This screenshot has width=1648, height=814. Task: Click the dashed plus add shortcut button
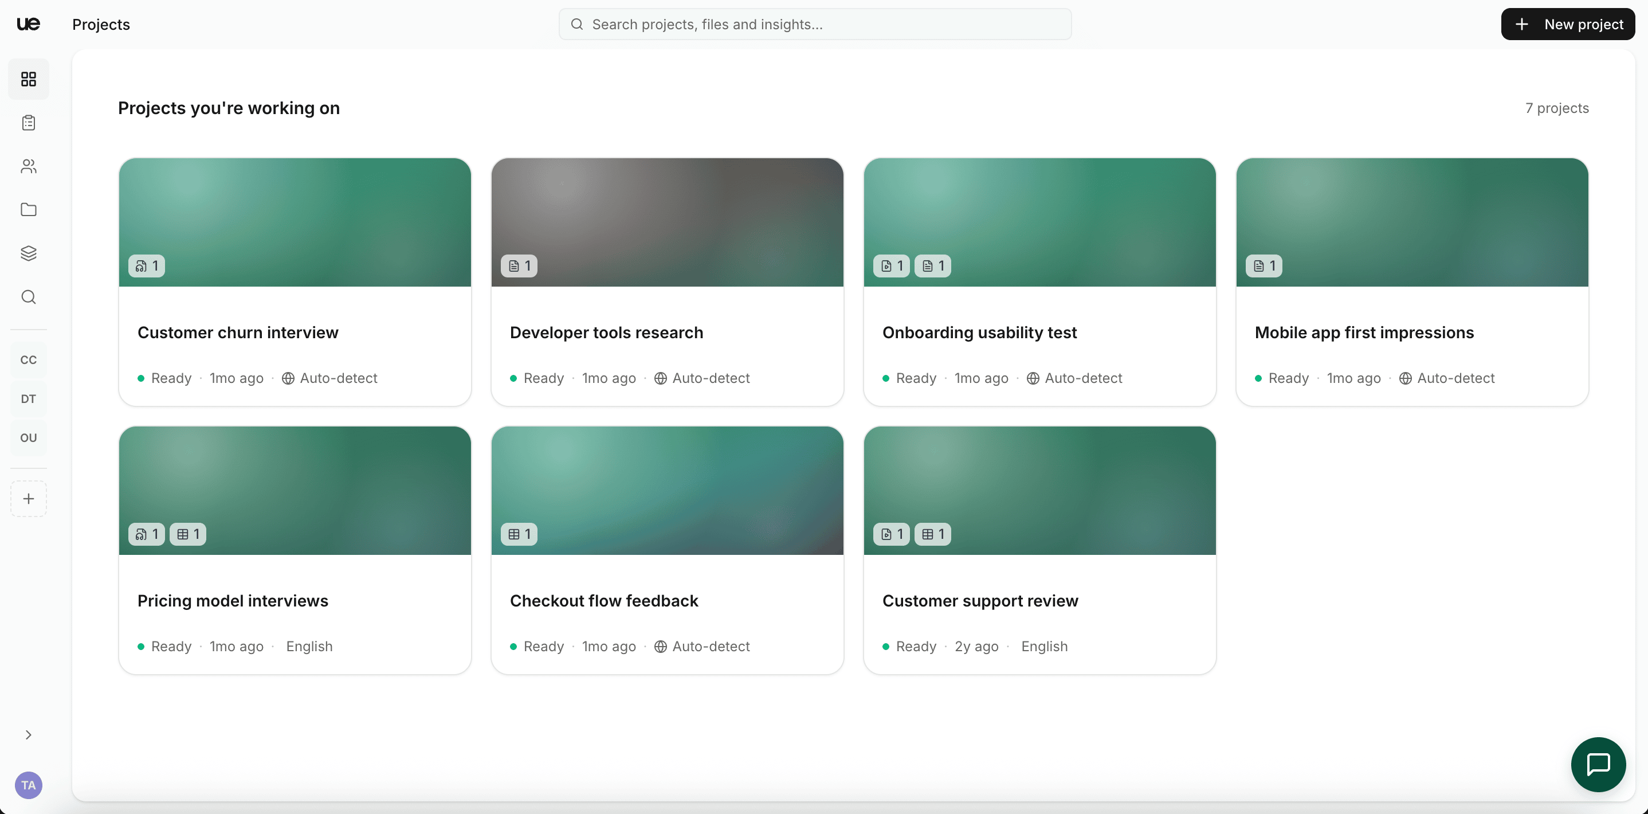click(28, 499)
